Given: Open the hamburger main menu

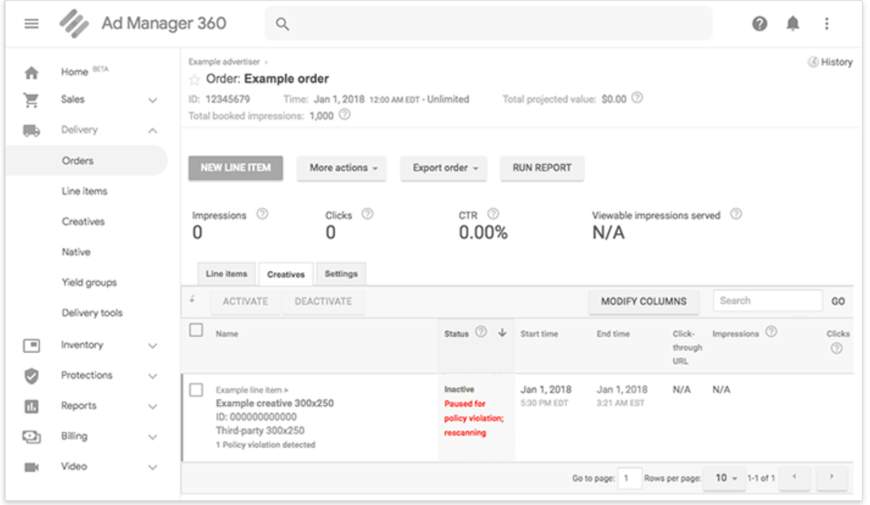Looking at the screenshot, I should coord(32,24).
